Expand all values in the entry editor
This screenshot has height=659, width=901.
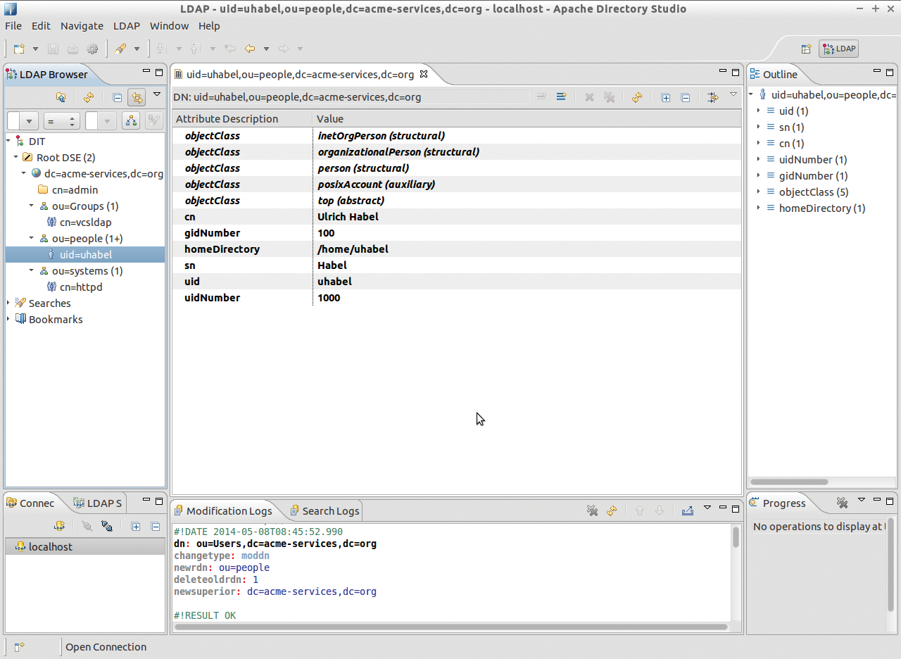[x=665, y=96]
